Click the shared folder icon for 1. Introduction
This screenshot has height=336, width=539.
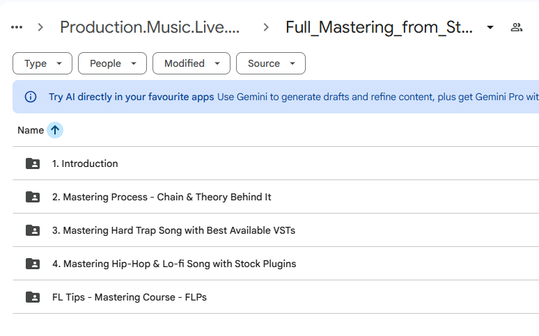tap(33, 163)
